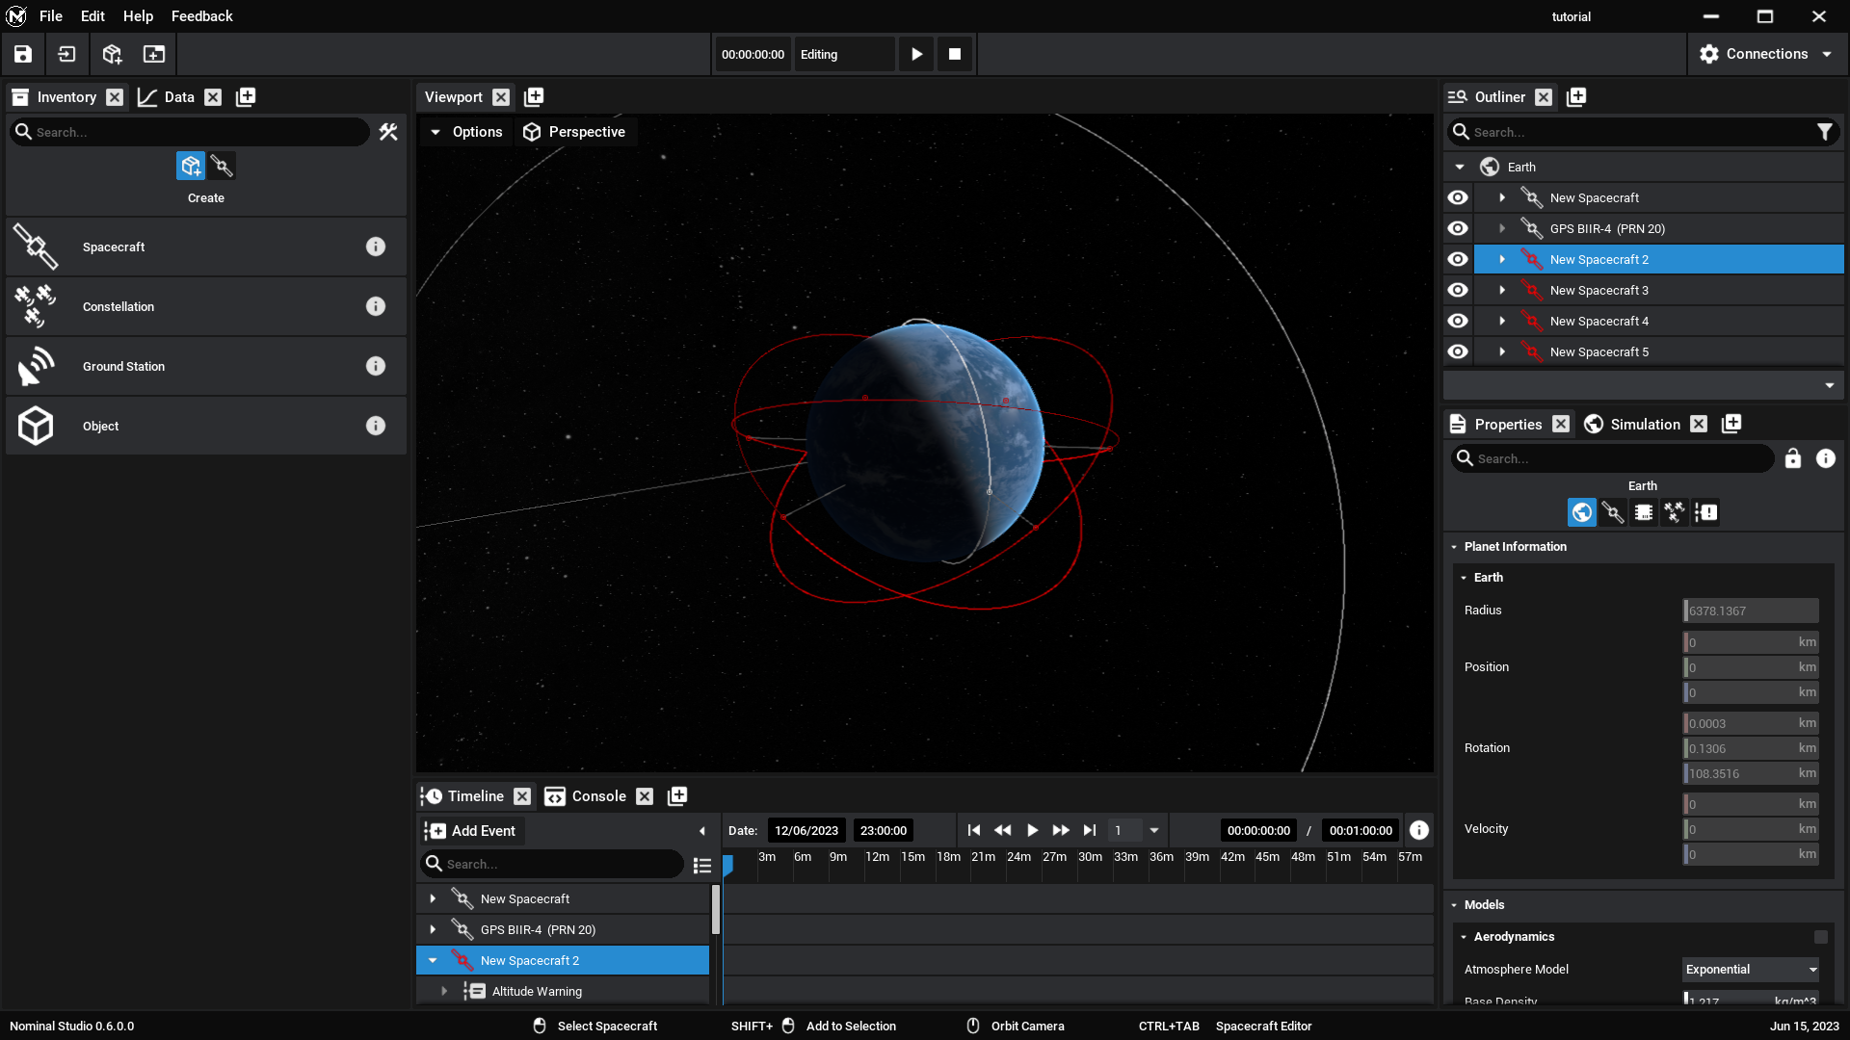The height and width of the screenshot is (1040, 1850).
Task: Click the Earth Radius value field
Action: 1751,611
